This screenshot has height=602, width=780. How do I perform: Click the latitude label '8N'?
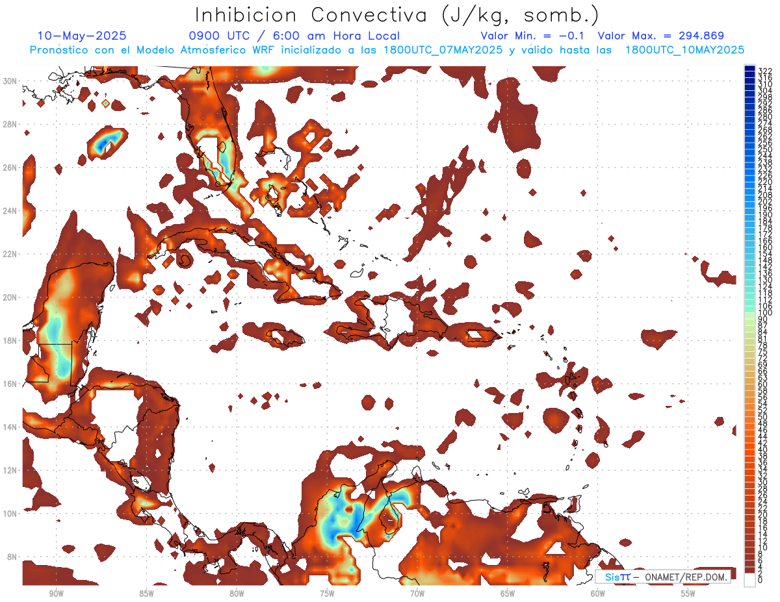pyautogui.click(x=13, y=557)
